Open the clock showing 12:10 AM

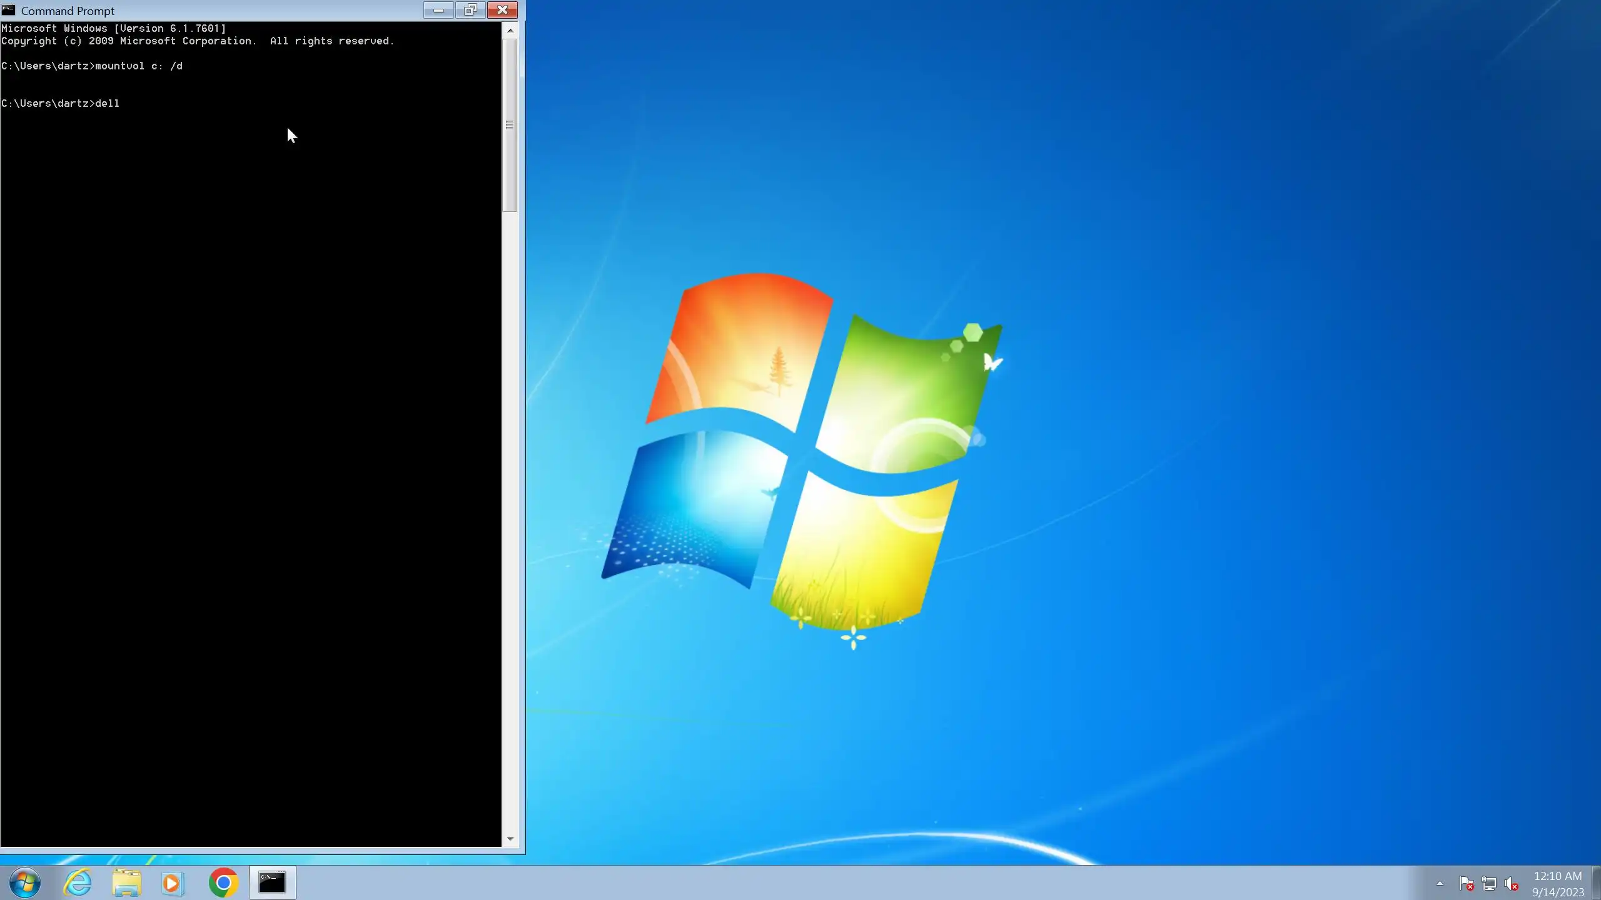(x=1557, y=884)
